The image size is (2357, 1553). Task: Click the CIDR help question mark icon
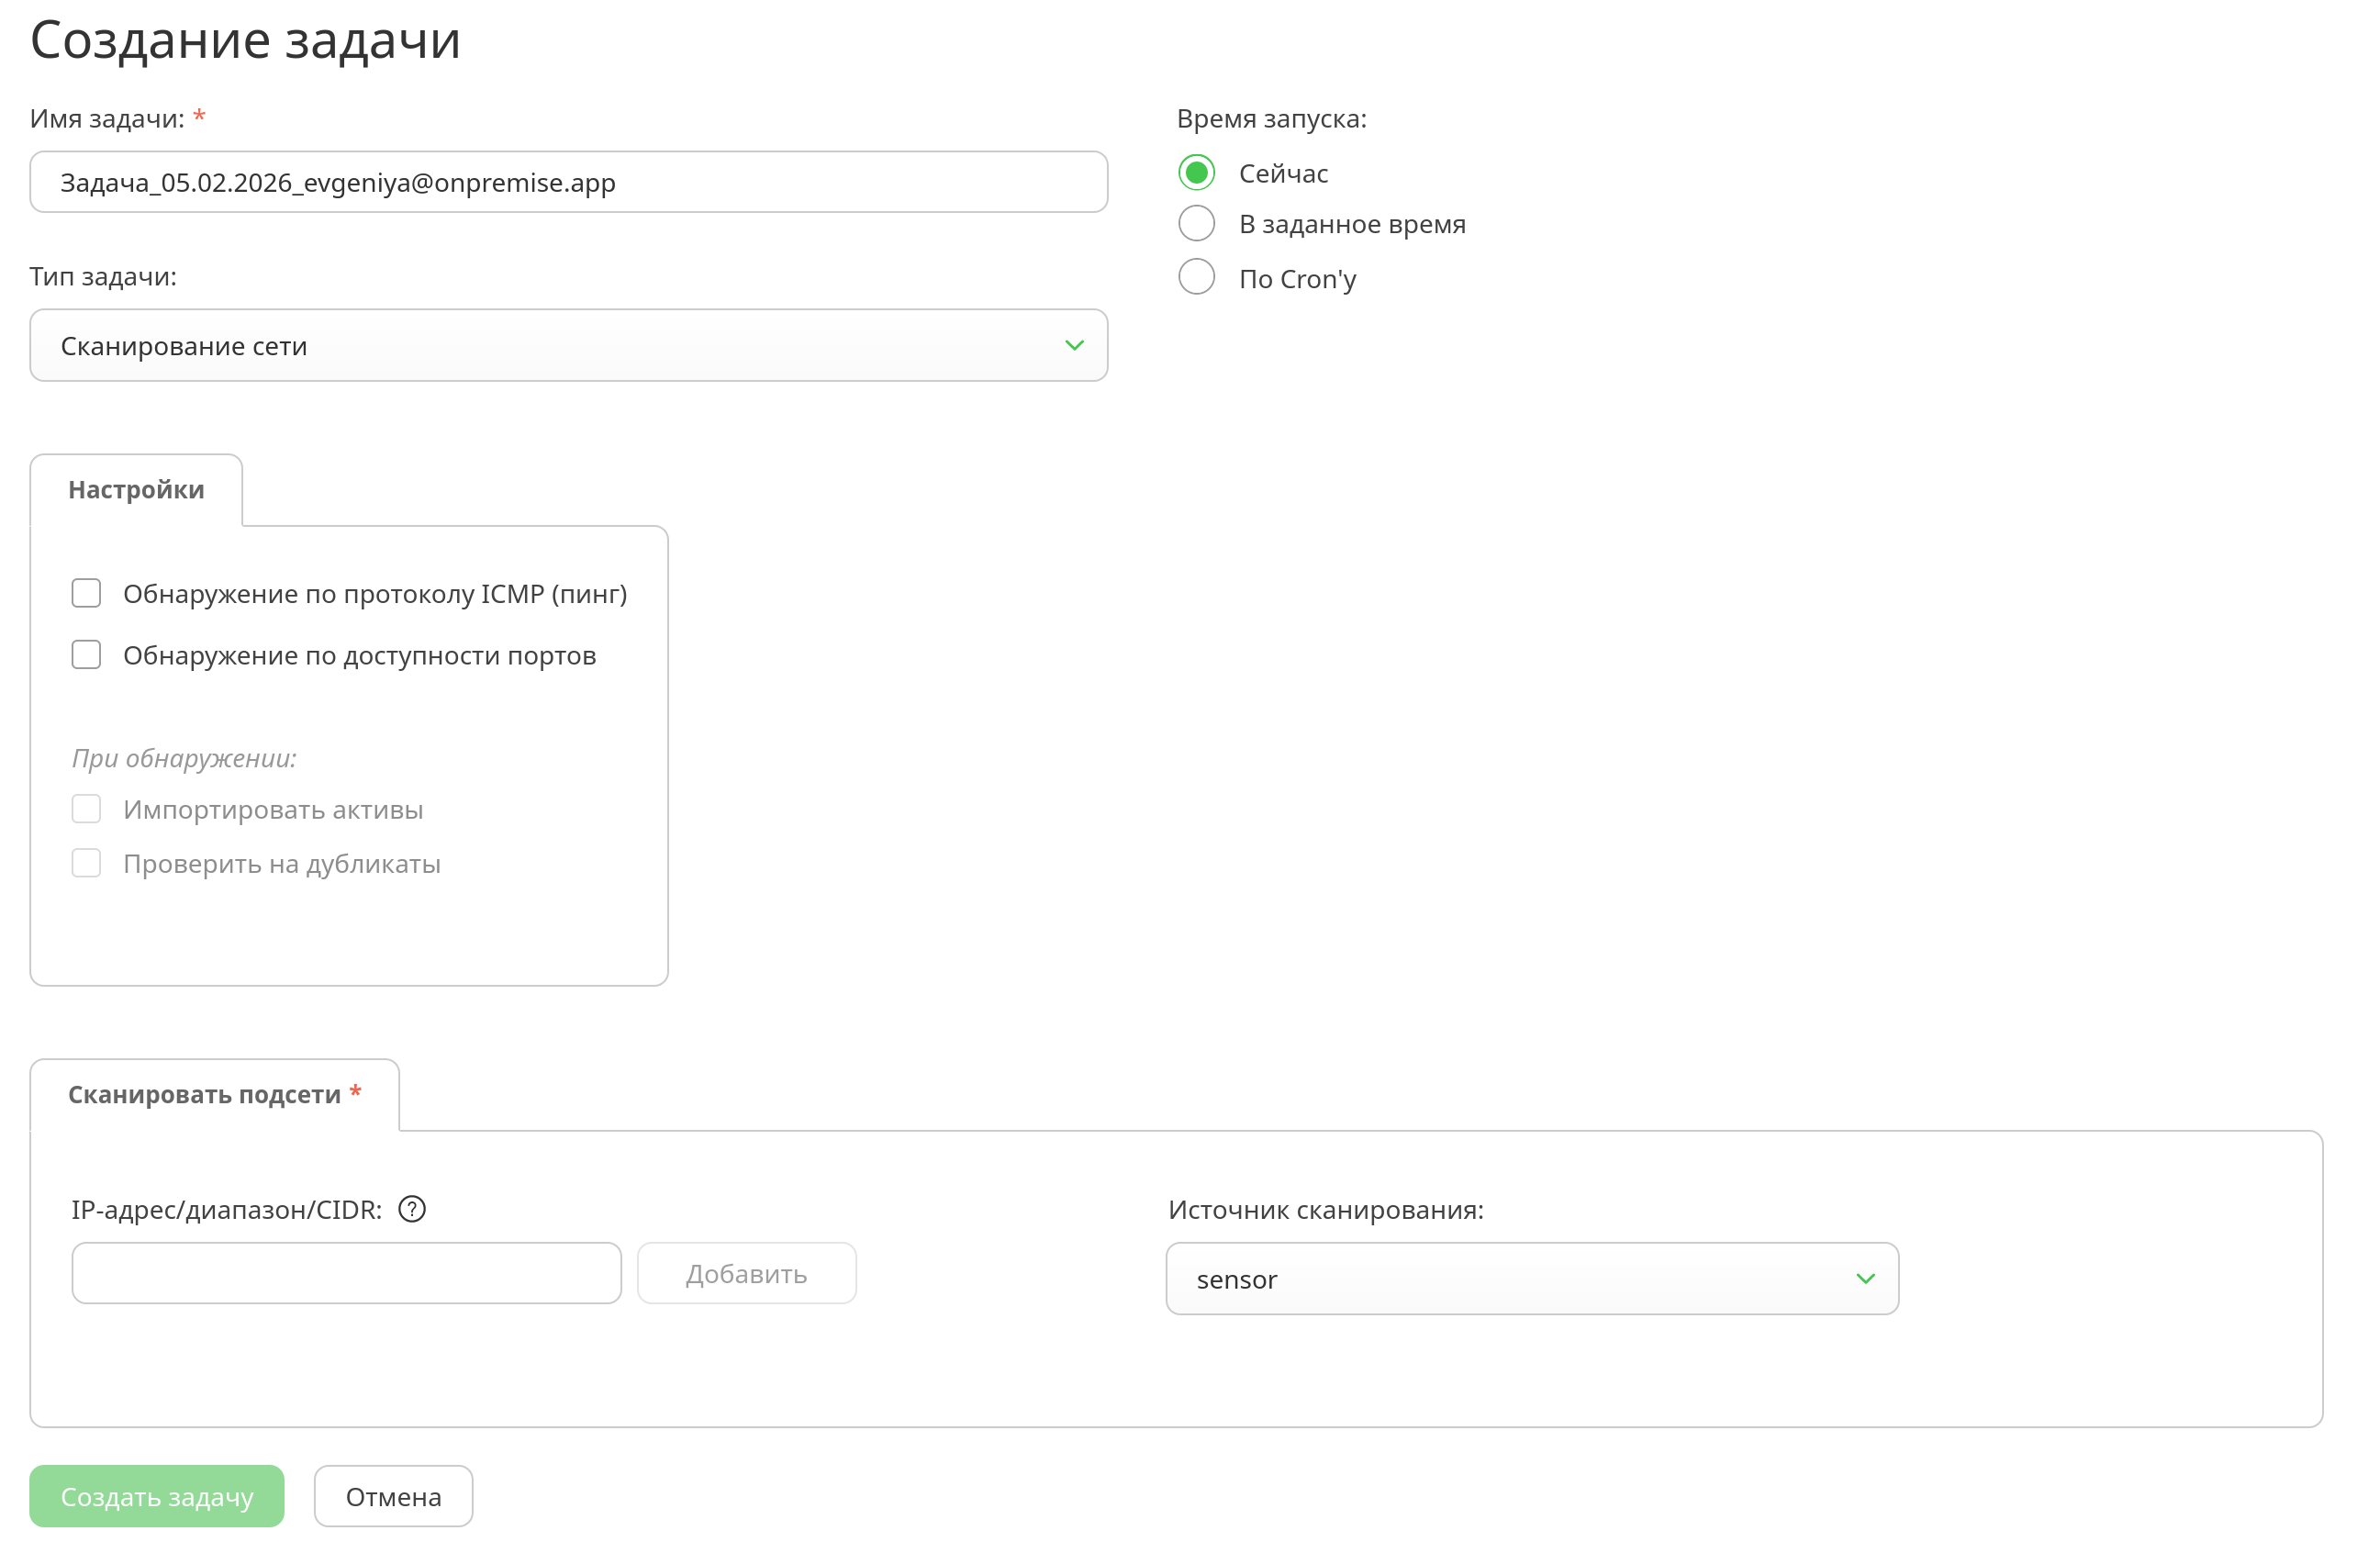[x=412, y=1210]
